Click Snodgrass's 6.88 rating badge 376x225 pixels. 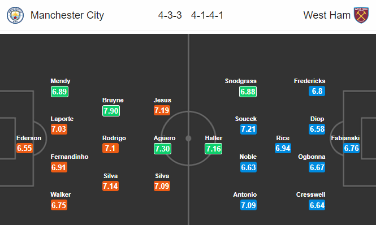coord(248,92)
